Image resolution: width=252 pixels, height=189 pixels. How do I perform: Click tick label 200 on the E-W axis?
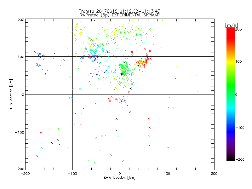(x=214, y=174)
